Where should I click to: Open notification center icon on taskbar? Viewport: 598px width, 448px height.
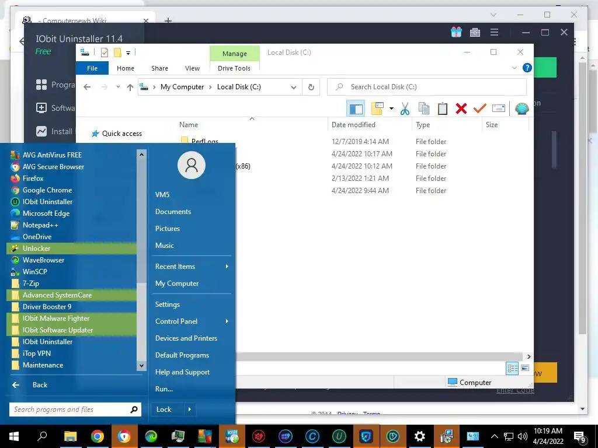[x=580, y=437]
